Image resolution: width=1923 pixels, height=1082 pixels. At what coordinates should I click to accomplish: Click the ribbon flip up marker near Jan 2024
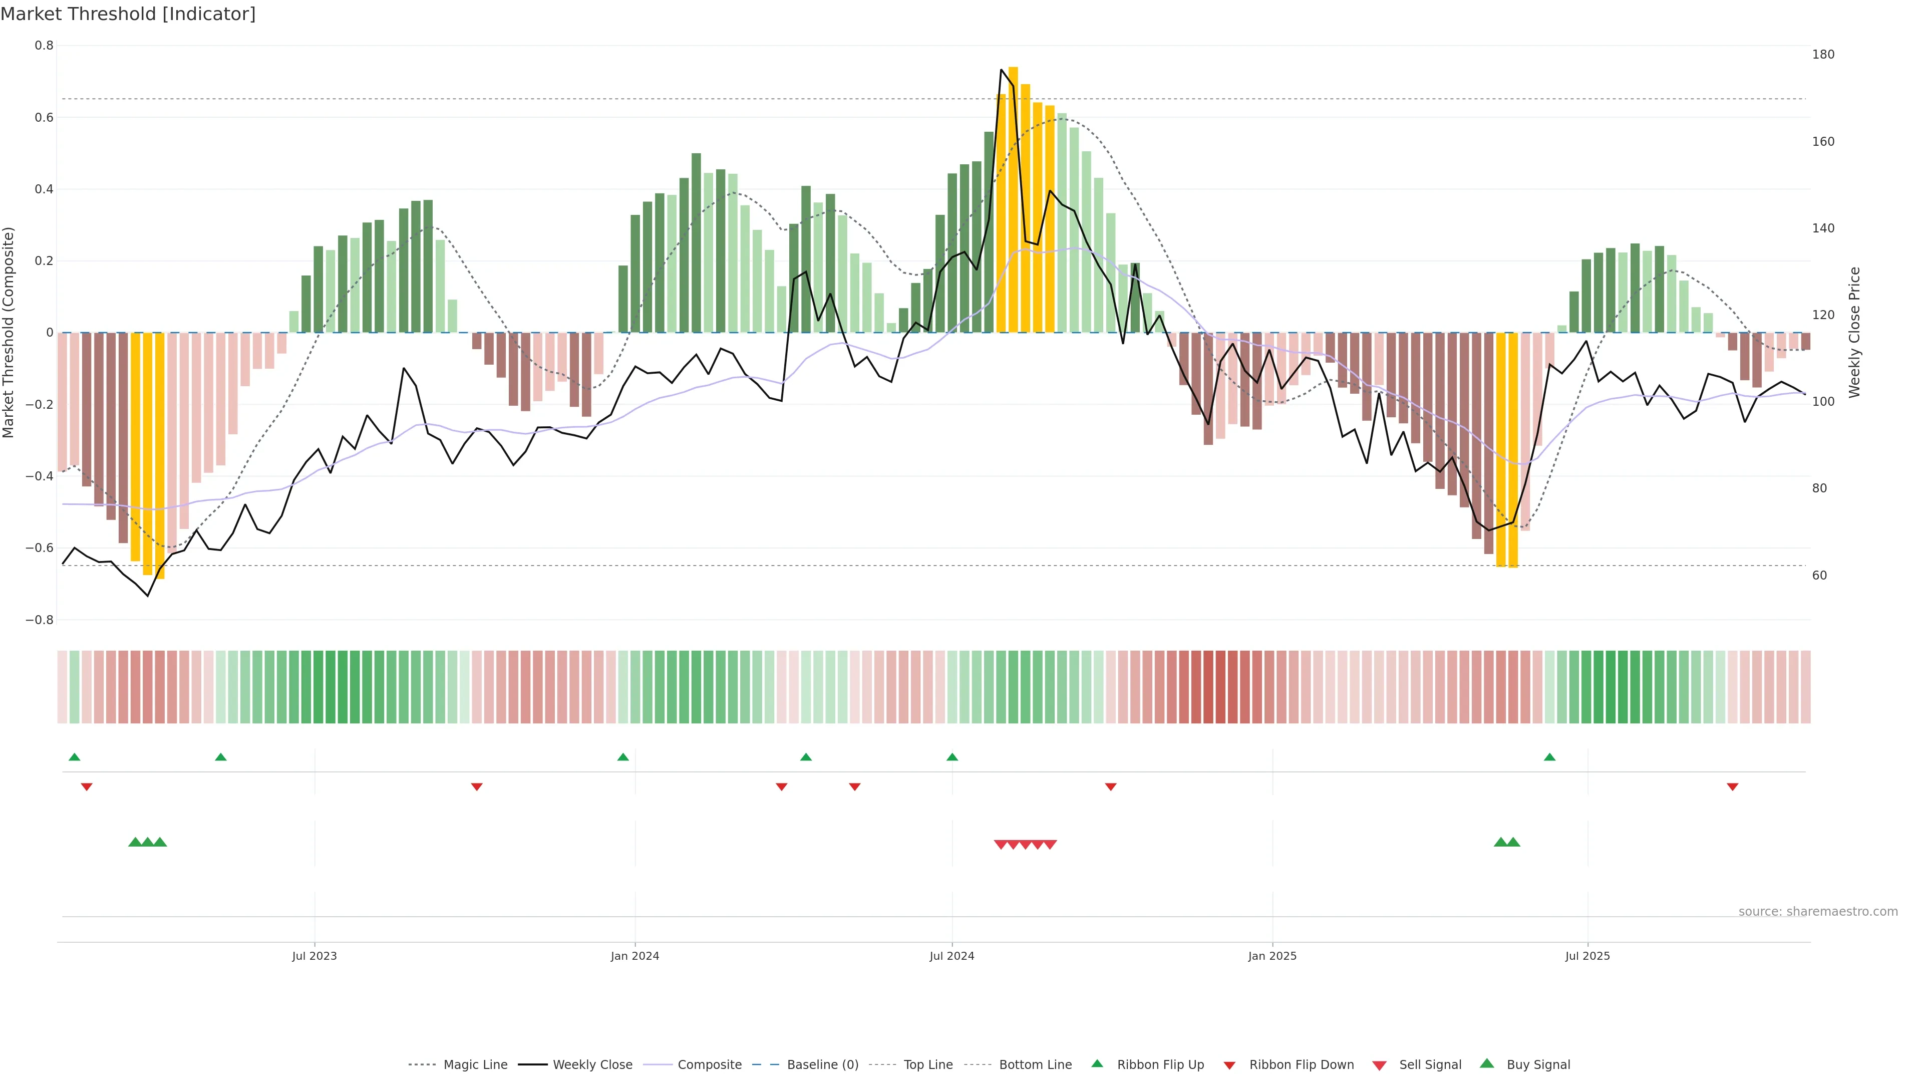click(623, 757)
